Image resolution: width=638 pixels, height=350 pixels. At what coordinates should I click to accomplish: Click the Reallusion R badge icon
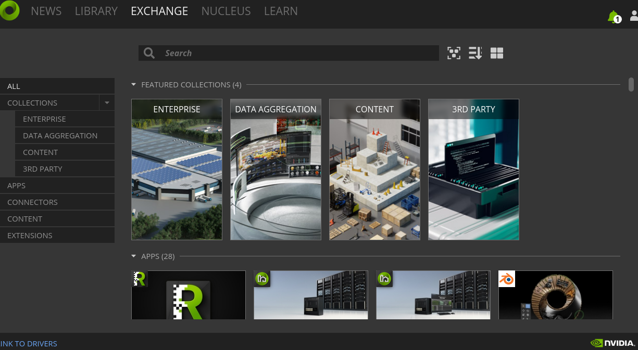pos(140,279)
